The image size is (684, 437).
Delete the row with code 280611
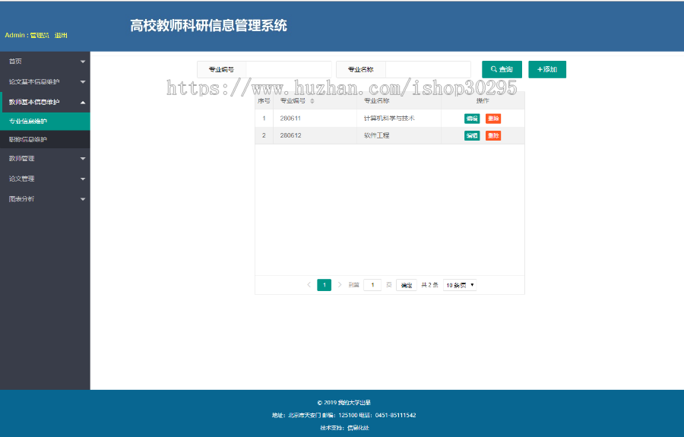493,119
